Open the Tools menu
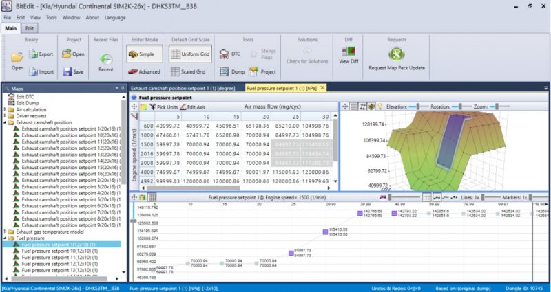The height and width of the screenshot is (292, 551). coord(52,16)
